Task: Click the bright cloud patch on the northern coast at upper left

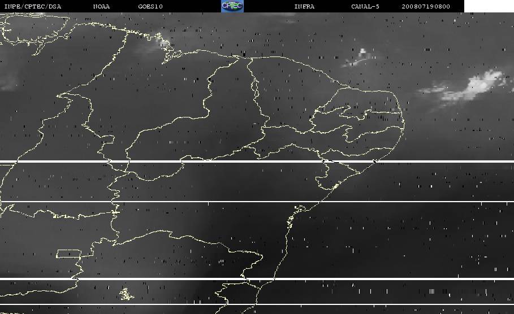Action: (x=161, y=43)
